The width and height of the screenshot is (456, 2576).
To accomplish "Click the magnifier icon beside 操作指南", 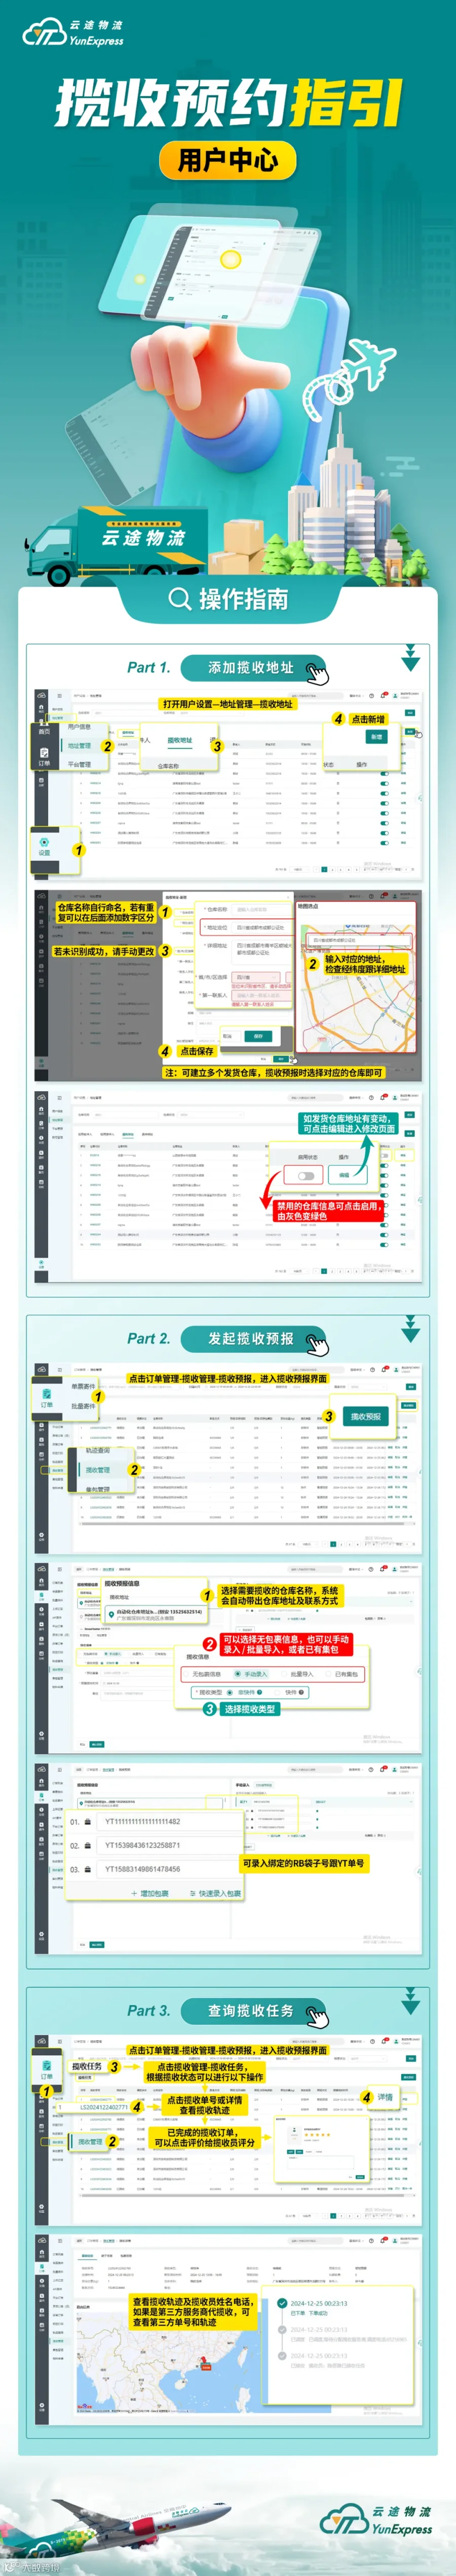I will 179,598.
